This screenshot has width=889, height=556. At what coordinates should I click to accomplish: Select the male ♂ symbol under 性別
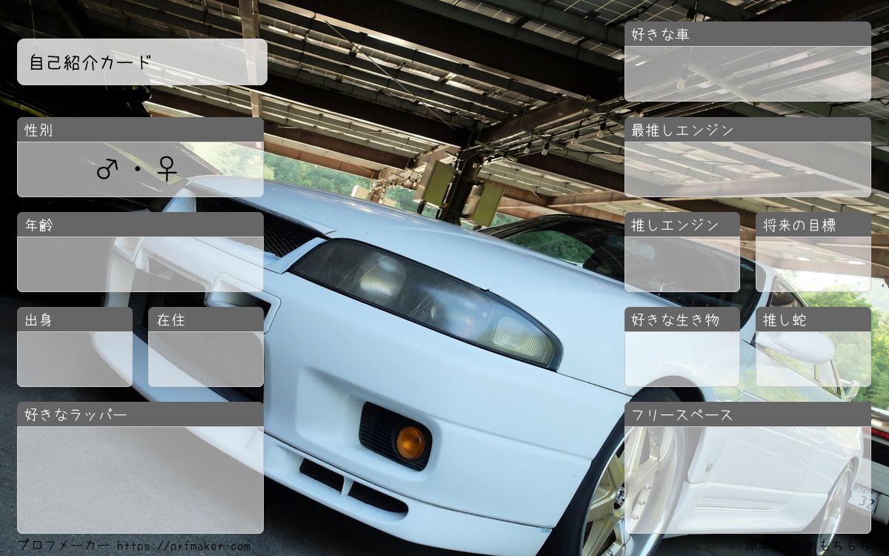coord(107,170)
